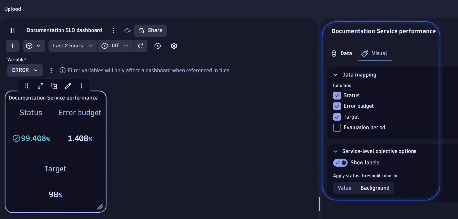Duplicate the tile with the copy icon

54,86
